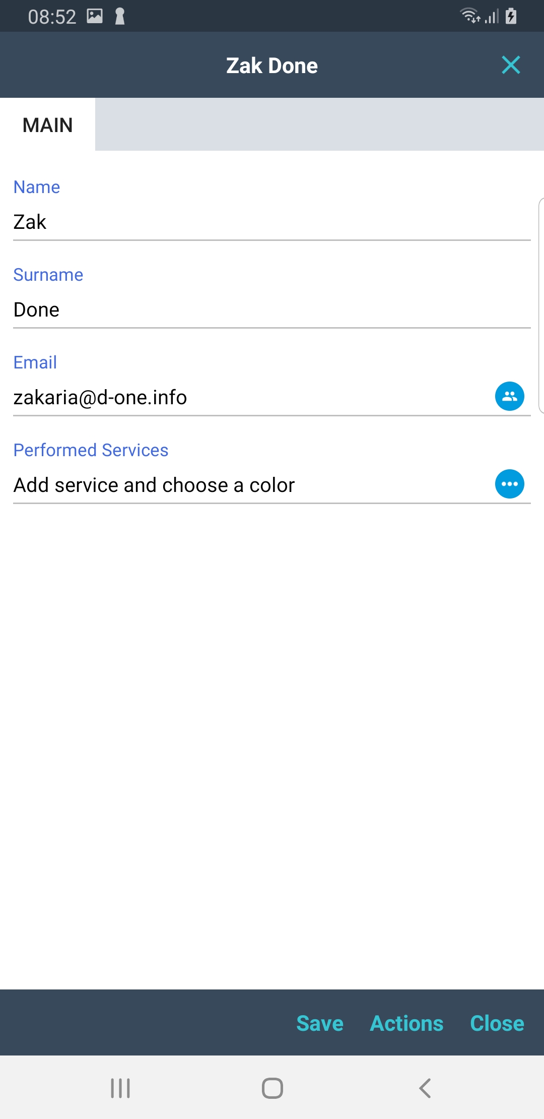Tap the Android back arrow
Image resolution: width=544 pixels, height=1119 pixels.
[425, 1088]
